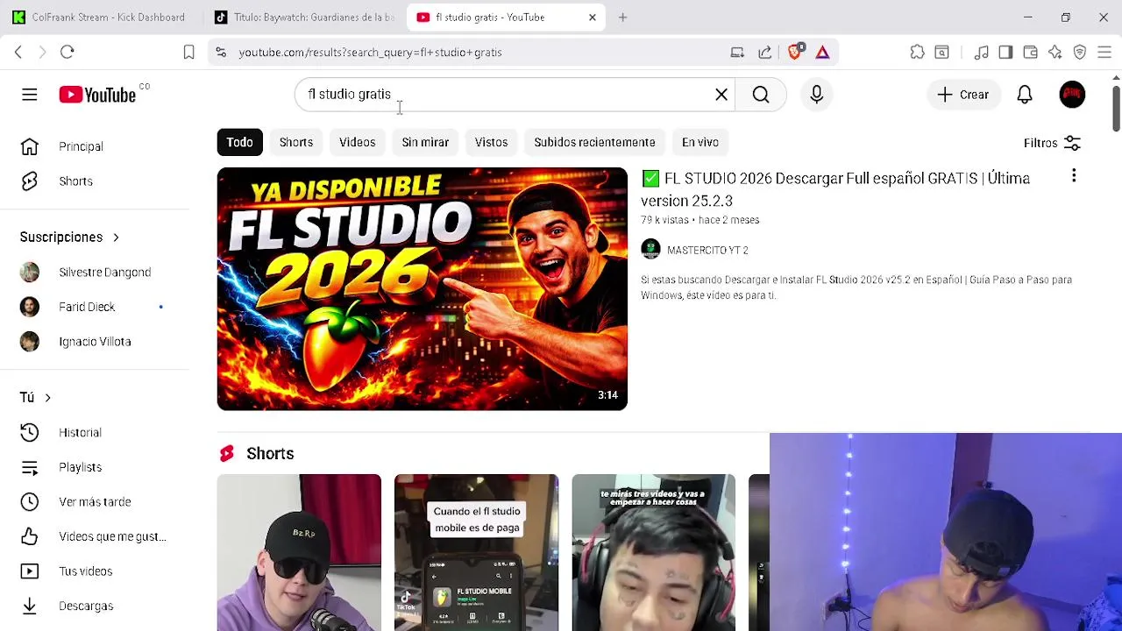Run search with the magnifying glass button
Screen dimensions: 1122x631
click(761, 95)
